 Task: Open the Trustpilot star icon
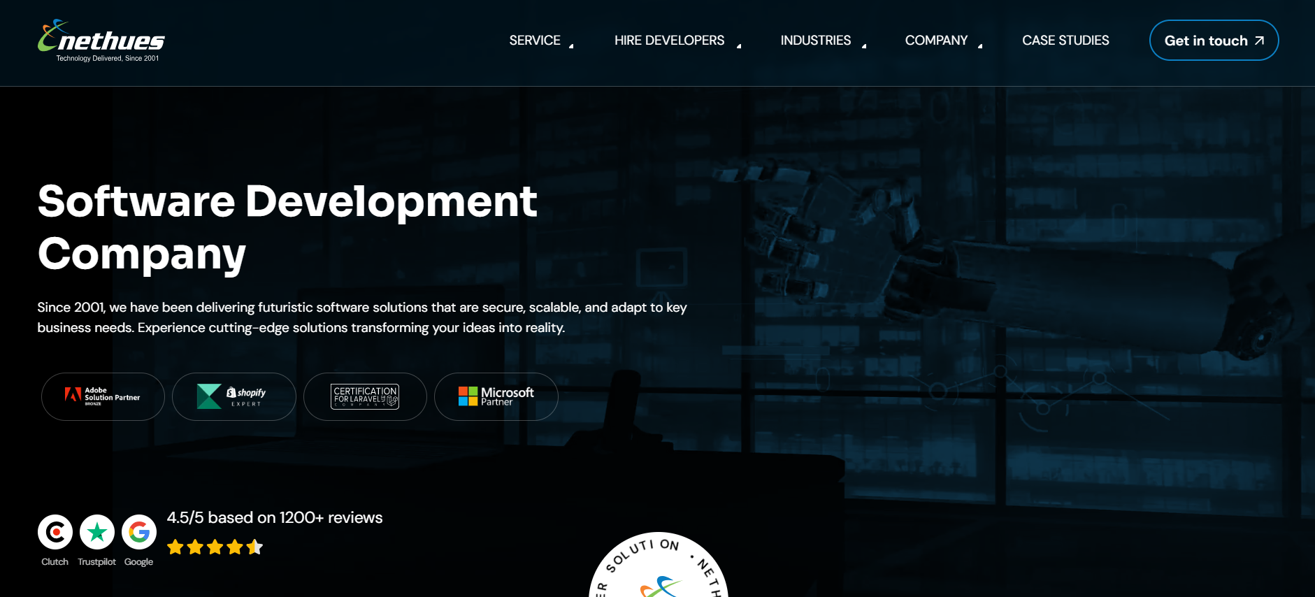click(97, 533)
